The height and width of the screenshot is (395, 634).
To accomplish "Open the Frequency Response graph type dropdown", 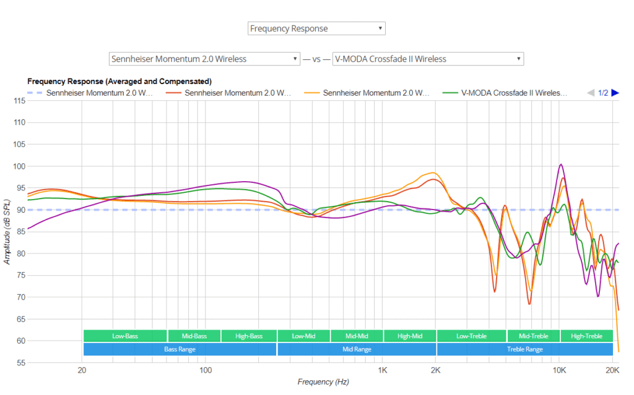I will 316,28.
